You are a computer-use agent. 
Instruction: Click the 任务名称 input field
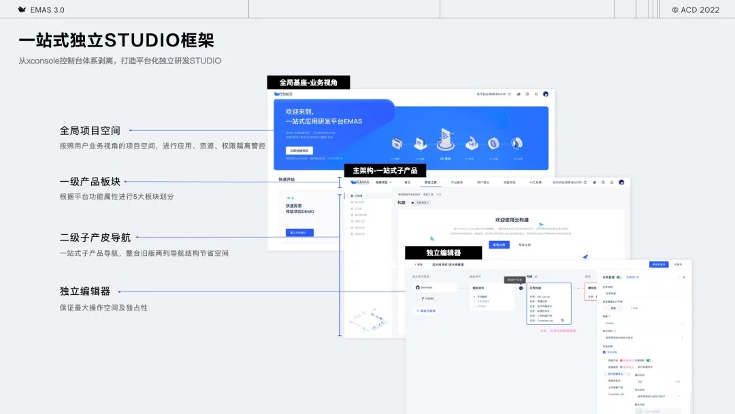pos(643,293)
